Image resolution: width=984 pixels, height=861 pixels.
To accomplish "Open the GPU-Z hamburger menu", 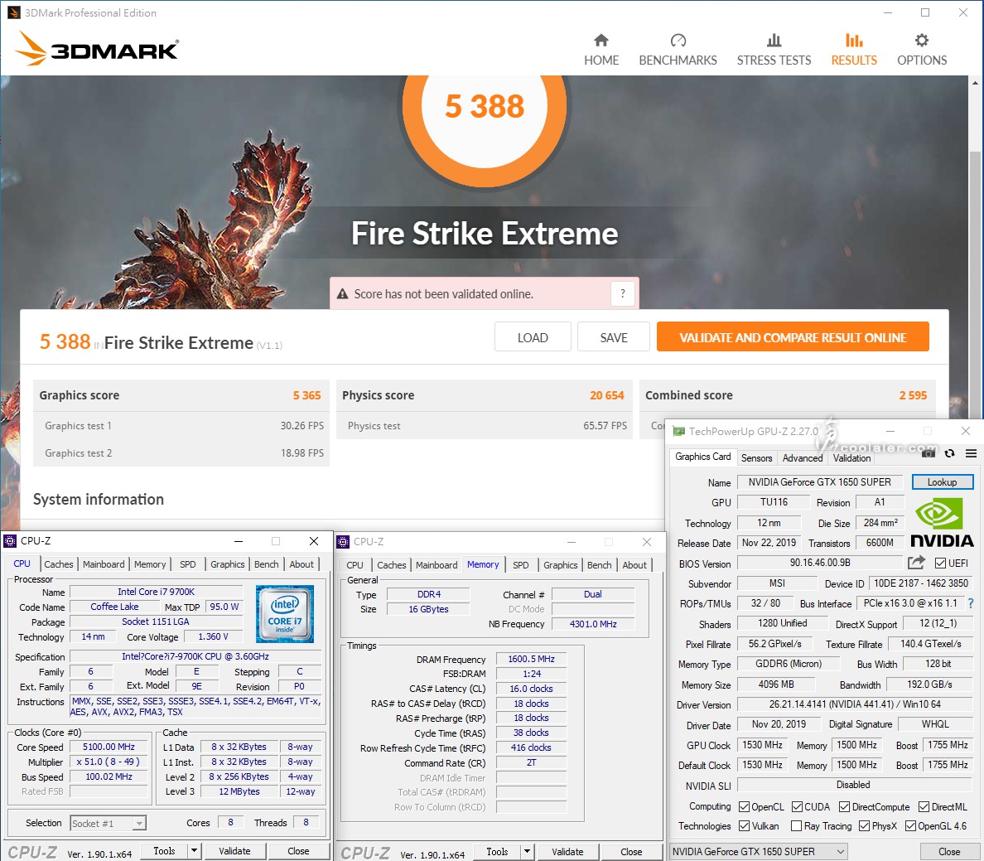I will [x=971, y=453].
